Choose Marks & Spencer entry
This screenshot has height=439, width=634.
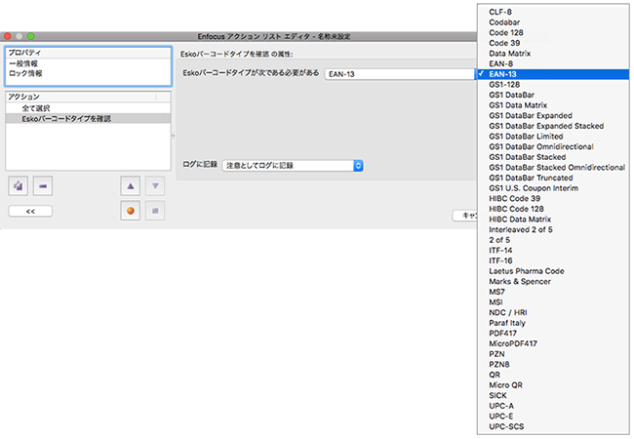(x=553, y=281)
